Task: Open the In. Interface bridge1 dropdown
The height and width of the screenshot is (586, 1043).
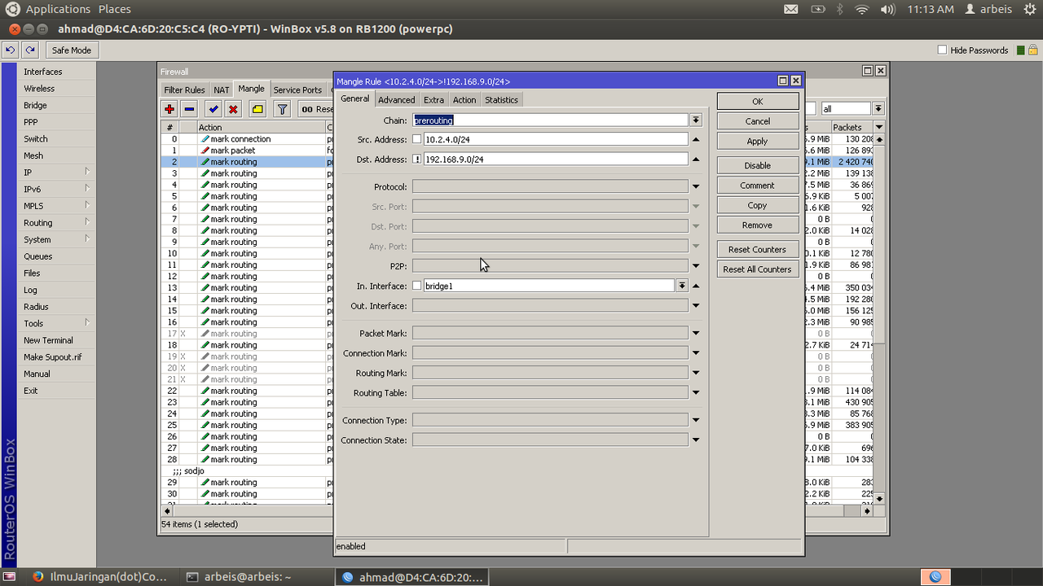Action: 681,286
